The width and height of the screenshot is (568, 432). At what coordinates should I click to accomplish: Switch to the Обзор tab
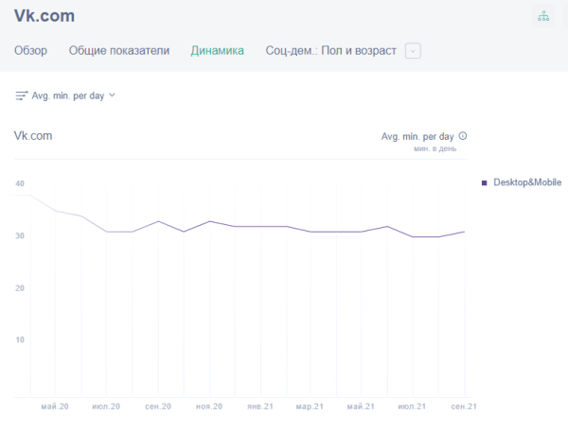[x=30, y=51]
